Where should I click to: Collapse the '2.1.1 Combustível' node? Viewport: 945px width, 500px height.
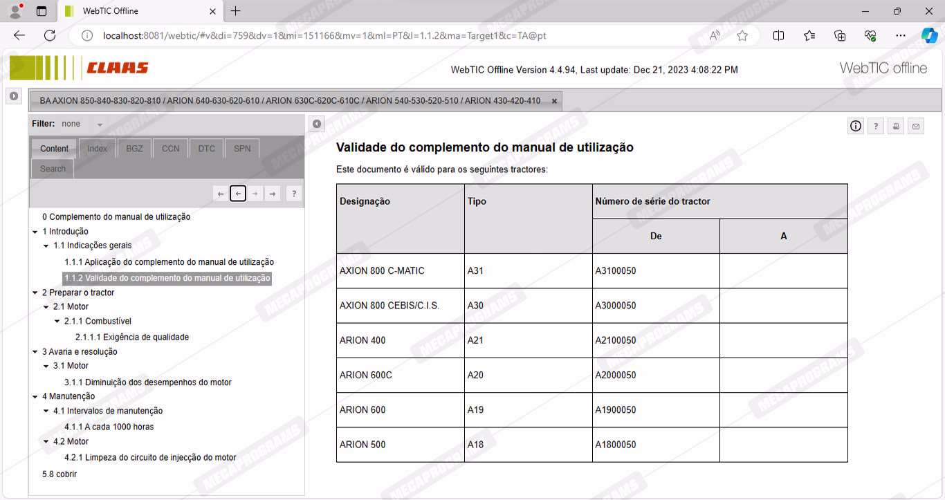57,322
